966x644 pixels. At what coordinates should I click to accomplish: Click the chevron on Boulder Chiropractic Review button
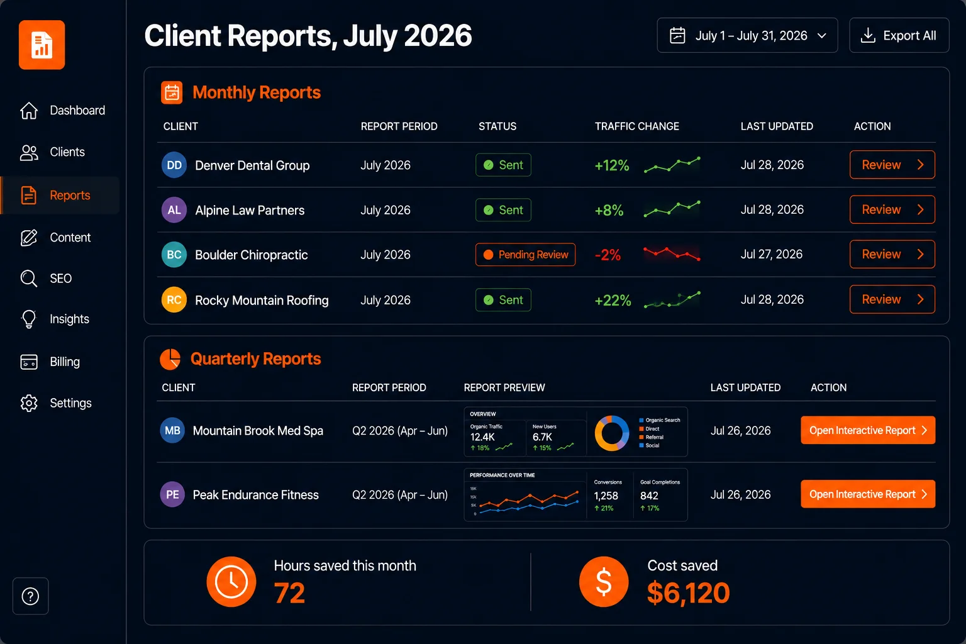pos(920,254)
